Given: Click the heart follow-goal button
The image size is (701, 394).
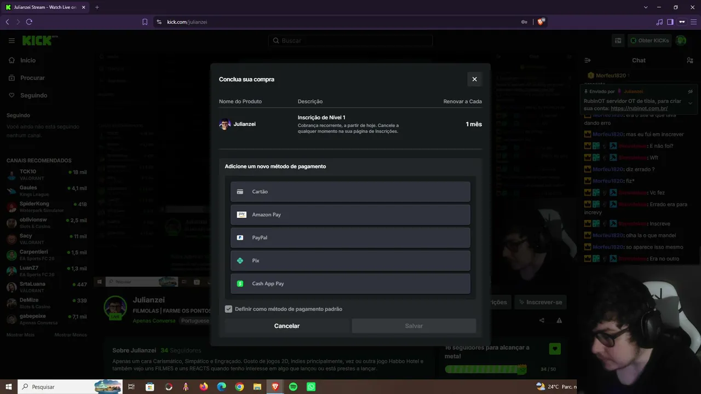Looking at the screenshot, I should tap(555, 349).
